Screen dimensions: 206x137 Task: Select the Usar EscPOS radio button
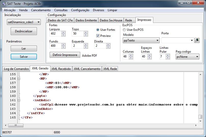(124, 30)
